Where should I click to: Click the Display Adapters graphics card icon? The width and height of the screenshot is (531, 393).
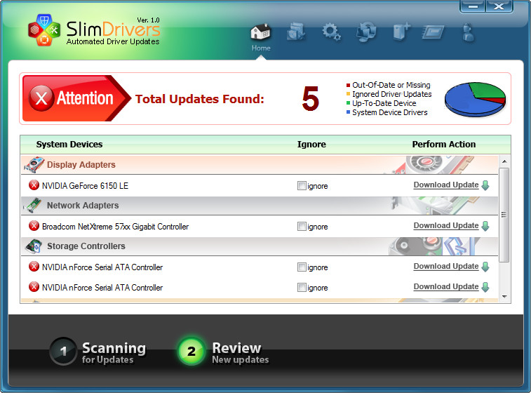coord(34,165)
